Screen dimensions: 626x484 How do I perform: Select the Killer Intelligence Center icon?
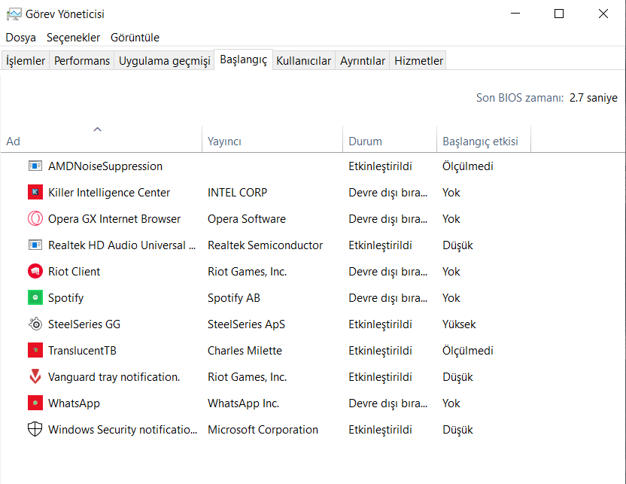35,193
